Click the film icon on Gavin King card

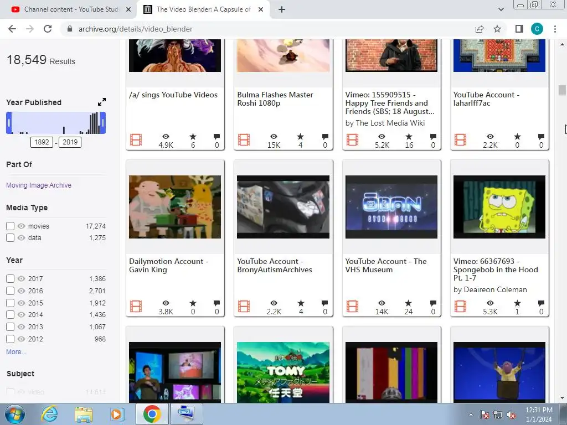coord(136,307)
